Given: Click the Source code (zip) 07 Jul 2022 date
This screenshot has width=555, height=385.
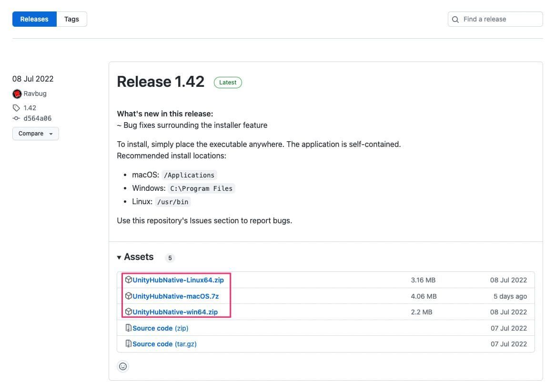Looking at the screenshot, I should tap(509, 328).
